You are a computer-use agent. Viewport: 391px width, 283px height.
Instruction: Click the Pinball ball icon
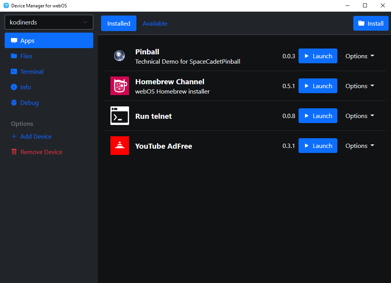point(119,56)
